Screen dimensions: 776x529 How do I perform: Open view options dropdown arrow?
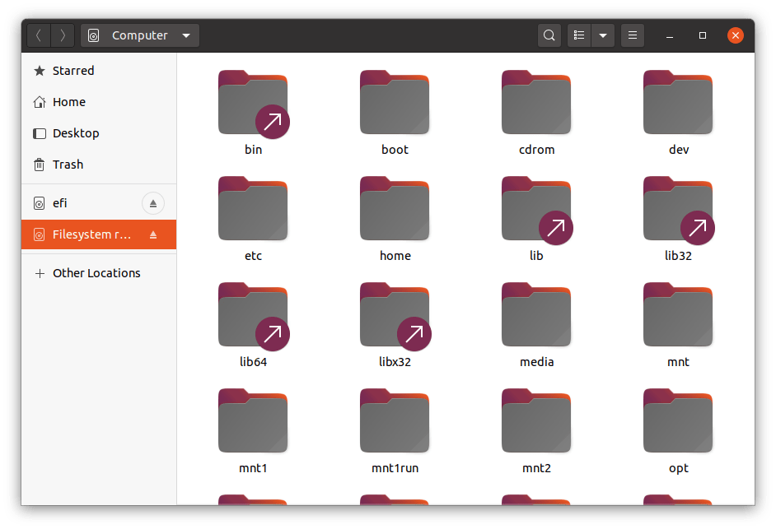(603, 35)
